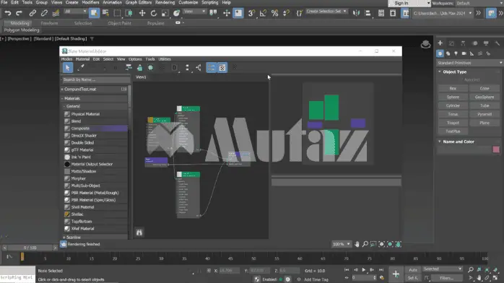Toggle the Spinner Snap icon

coord(286,13)
